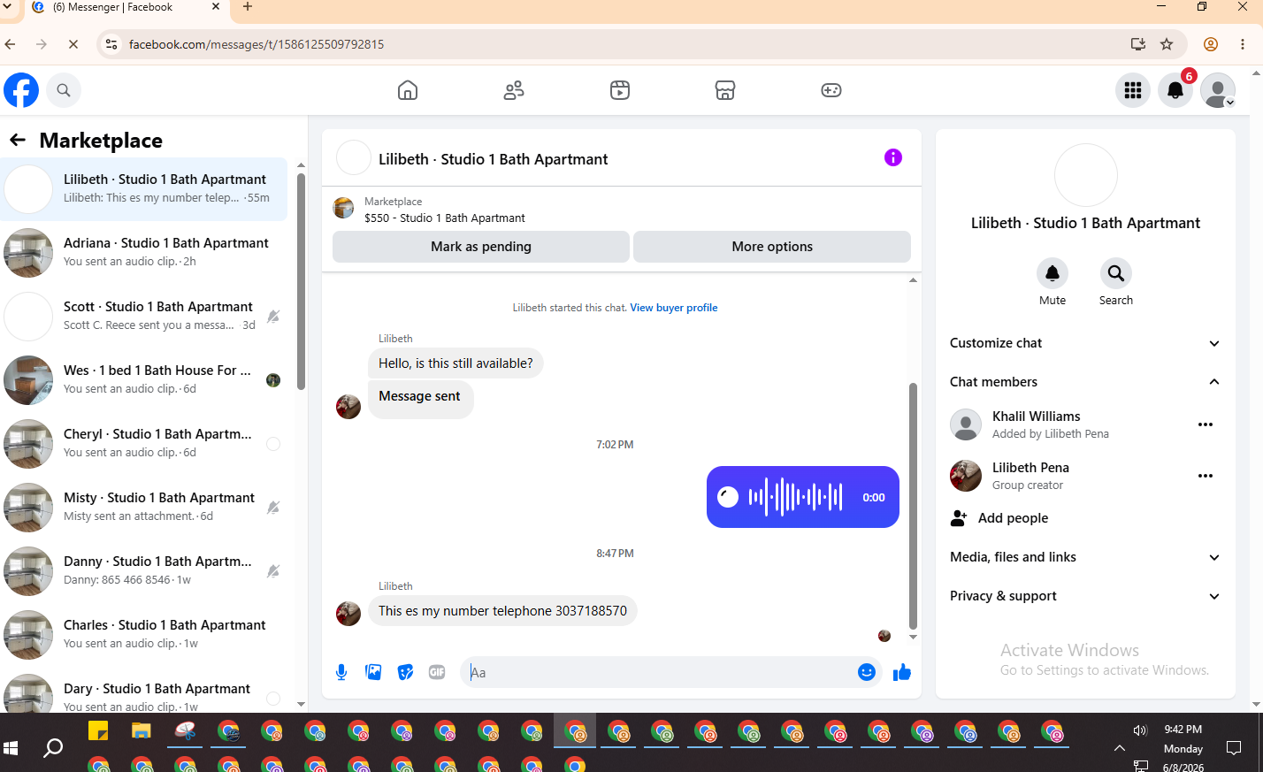
Task: Play the sent audio clip
Action: click(x=728, y=497)
